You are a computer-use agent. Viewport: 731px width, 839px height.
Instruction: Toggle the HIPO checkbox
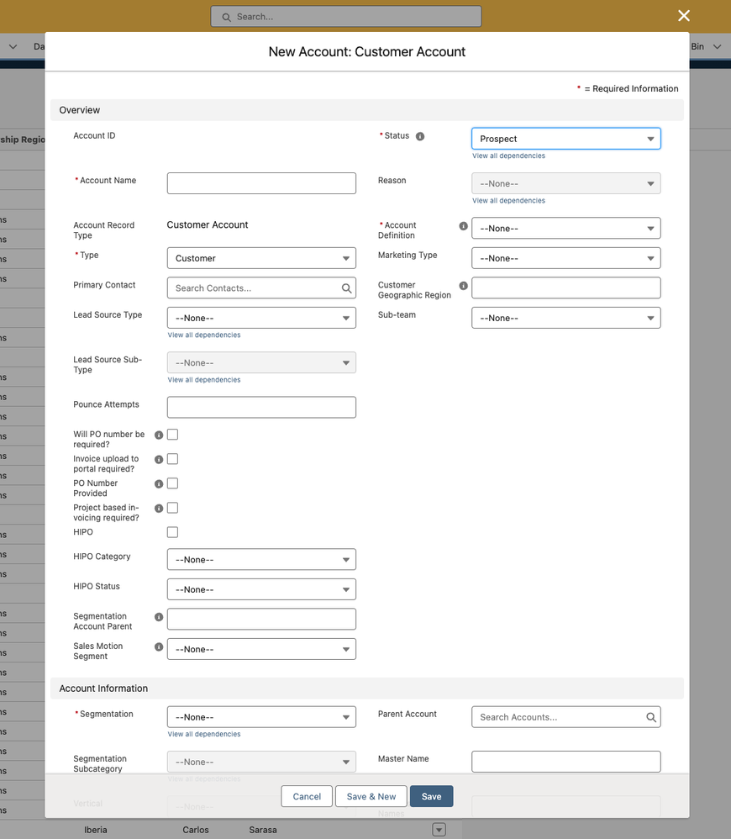173,532
